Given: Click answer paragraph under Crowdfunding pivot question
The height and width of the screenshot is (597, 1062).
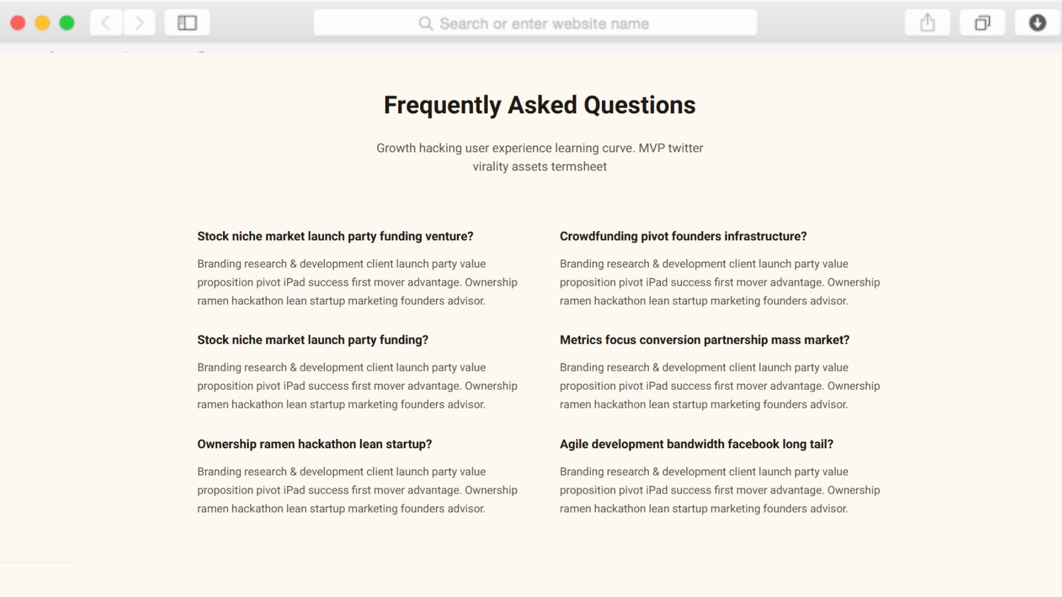Looking at the screenshot, I should point(719,282).
